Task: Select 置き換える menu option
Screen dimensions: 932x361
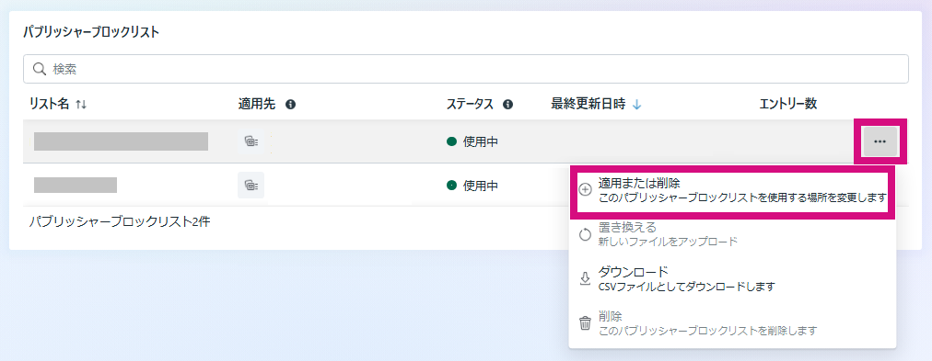Action: click(732, 234)
